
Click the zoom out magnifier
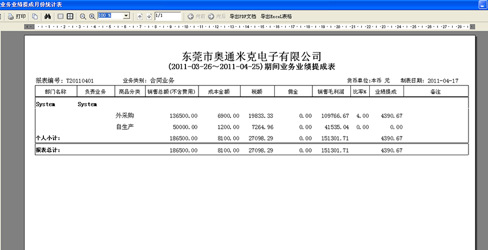pos(83,16)
